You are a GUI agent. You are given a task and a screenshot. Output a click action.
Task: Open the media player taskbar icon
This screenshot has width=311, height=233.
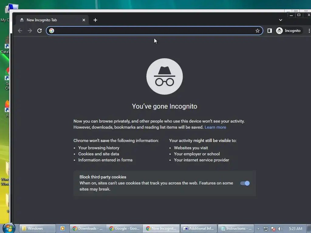coord(63,228)
